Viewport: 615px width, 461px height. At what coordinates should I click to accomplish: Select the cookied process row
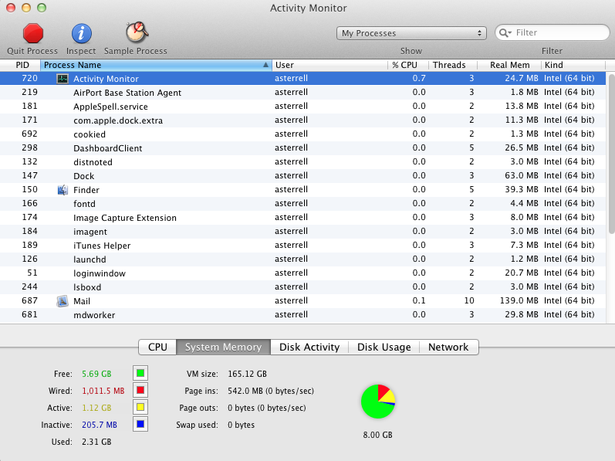click(x=302, y=134)
